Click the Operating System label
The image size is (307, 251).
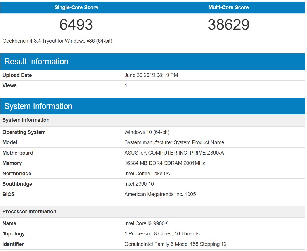(x=24, y=132)
